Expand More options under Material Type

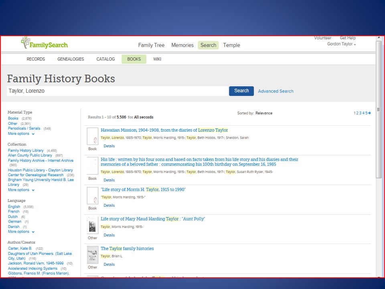pyautogui.click(x=21, y=134)
